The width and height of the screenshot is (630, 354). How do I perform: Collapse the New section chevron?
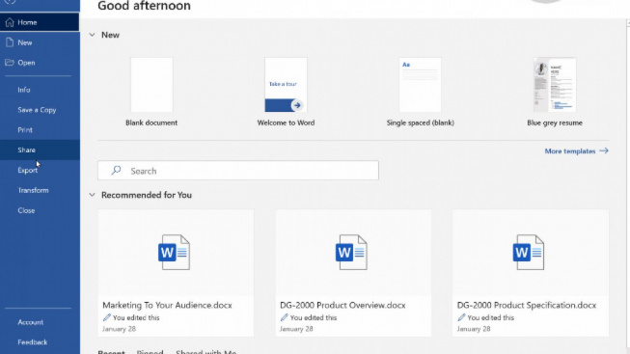[x=92, y=35]
